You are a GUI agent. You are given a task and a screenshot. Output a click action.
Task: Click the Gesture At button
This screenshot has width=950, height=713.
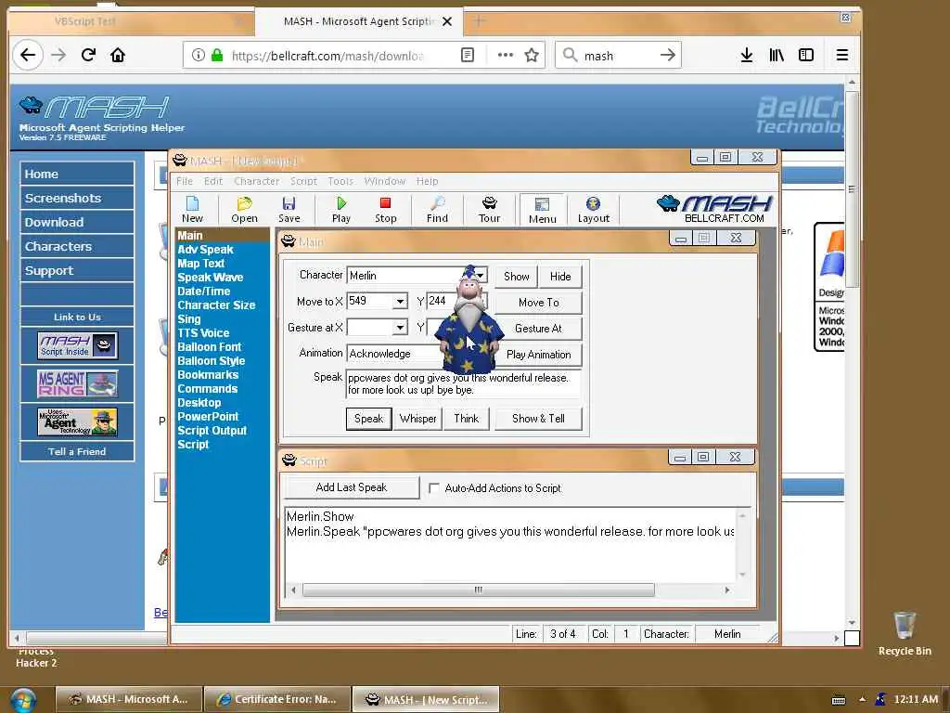539,329
